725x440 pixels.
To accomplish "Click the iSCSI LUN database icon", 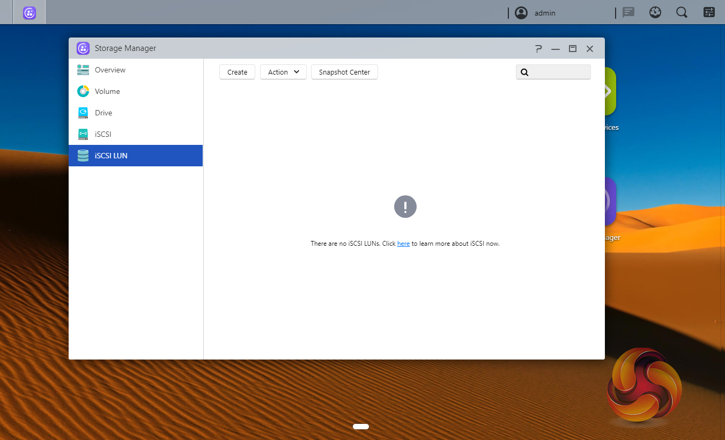I will tap(83, 156).
